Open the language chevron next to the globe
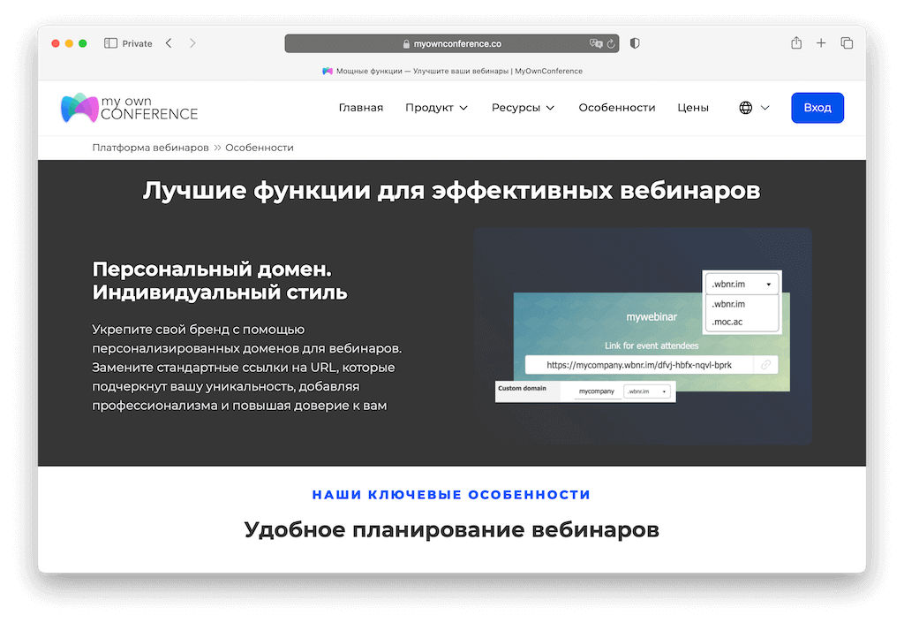The width and height of the screenshot is (904, 623). (766, 107)
